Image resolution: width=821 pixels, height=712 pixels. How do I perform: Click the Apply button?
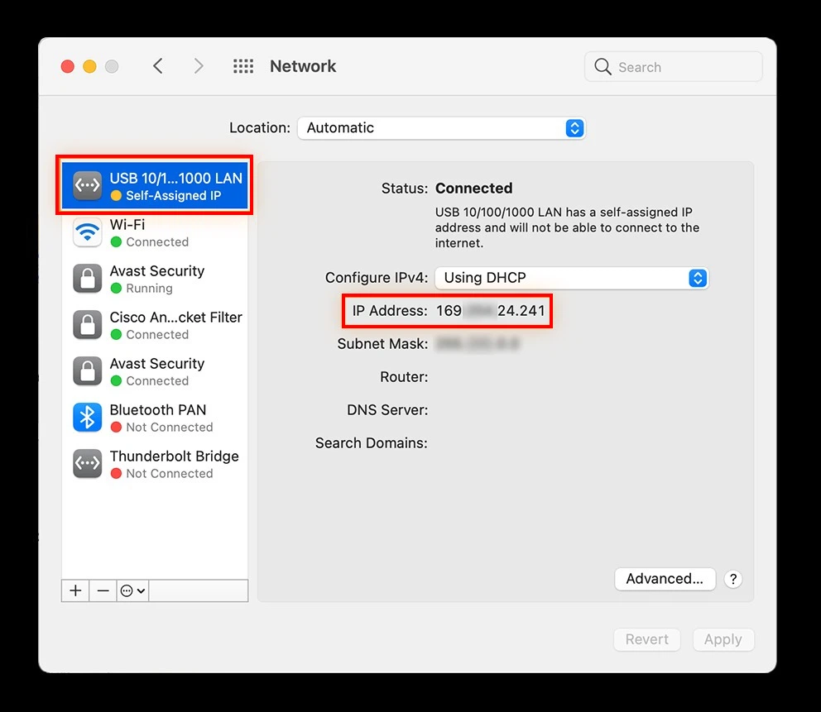pyautogui.click(x=723, y=639)
